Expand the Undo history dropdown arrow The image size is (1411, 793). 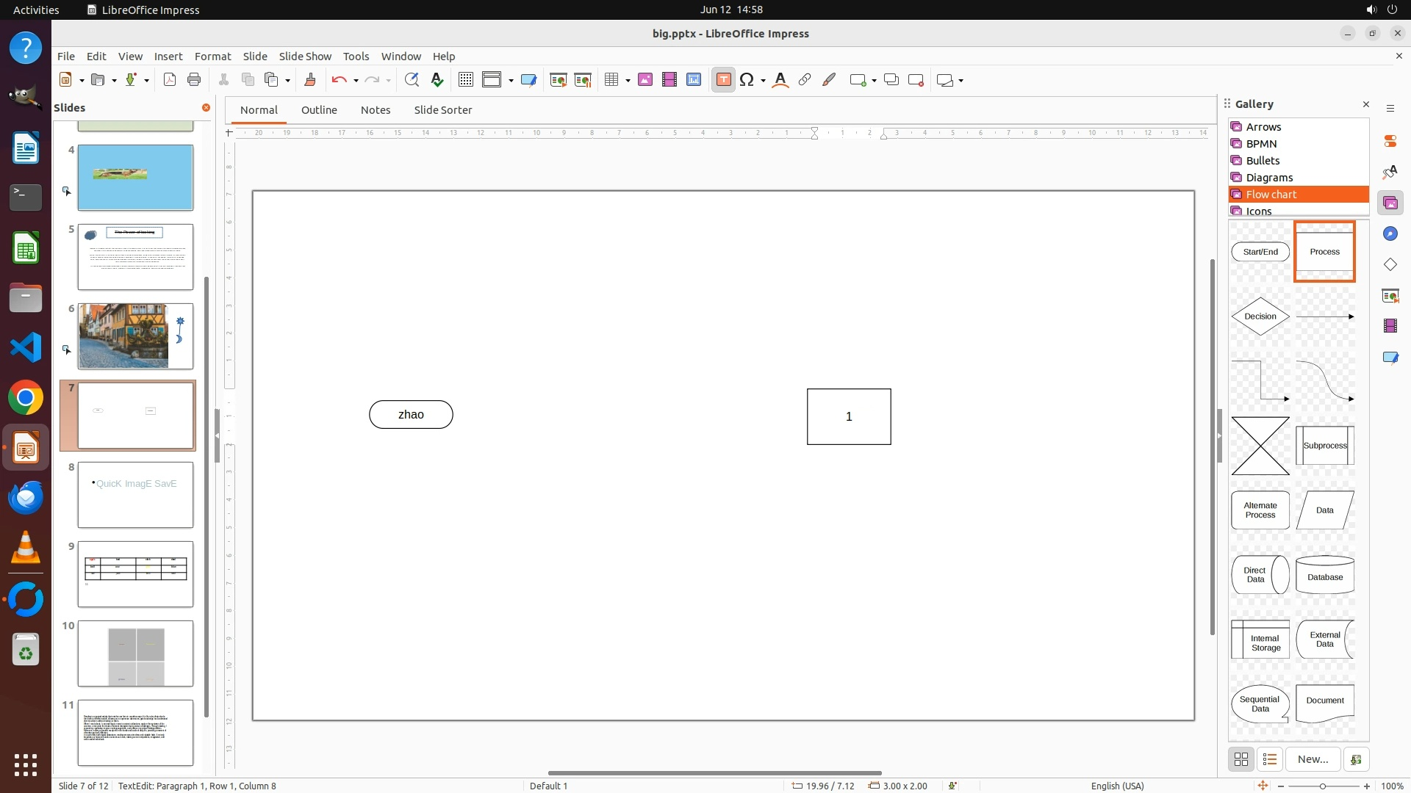pos(356,81)
